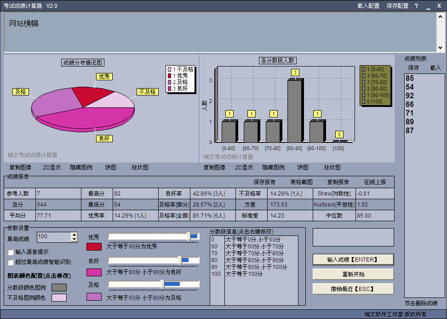Increase 最高成绩 with spinner up arrow

(74, 235)
